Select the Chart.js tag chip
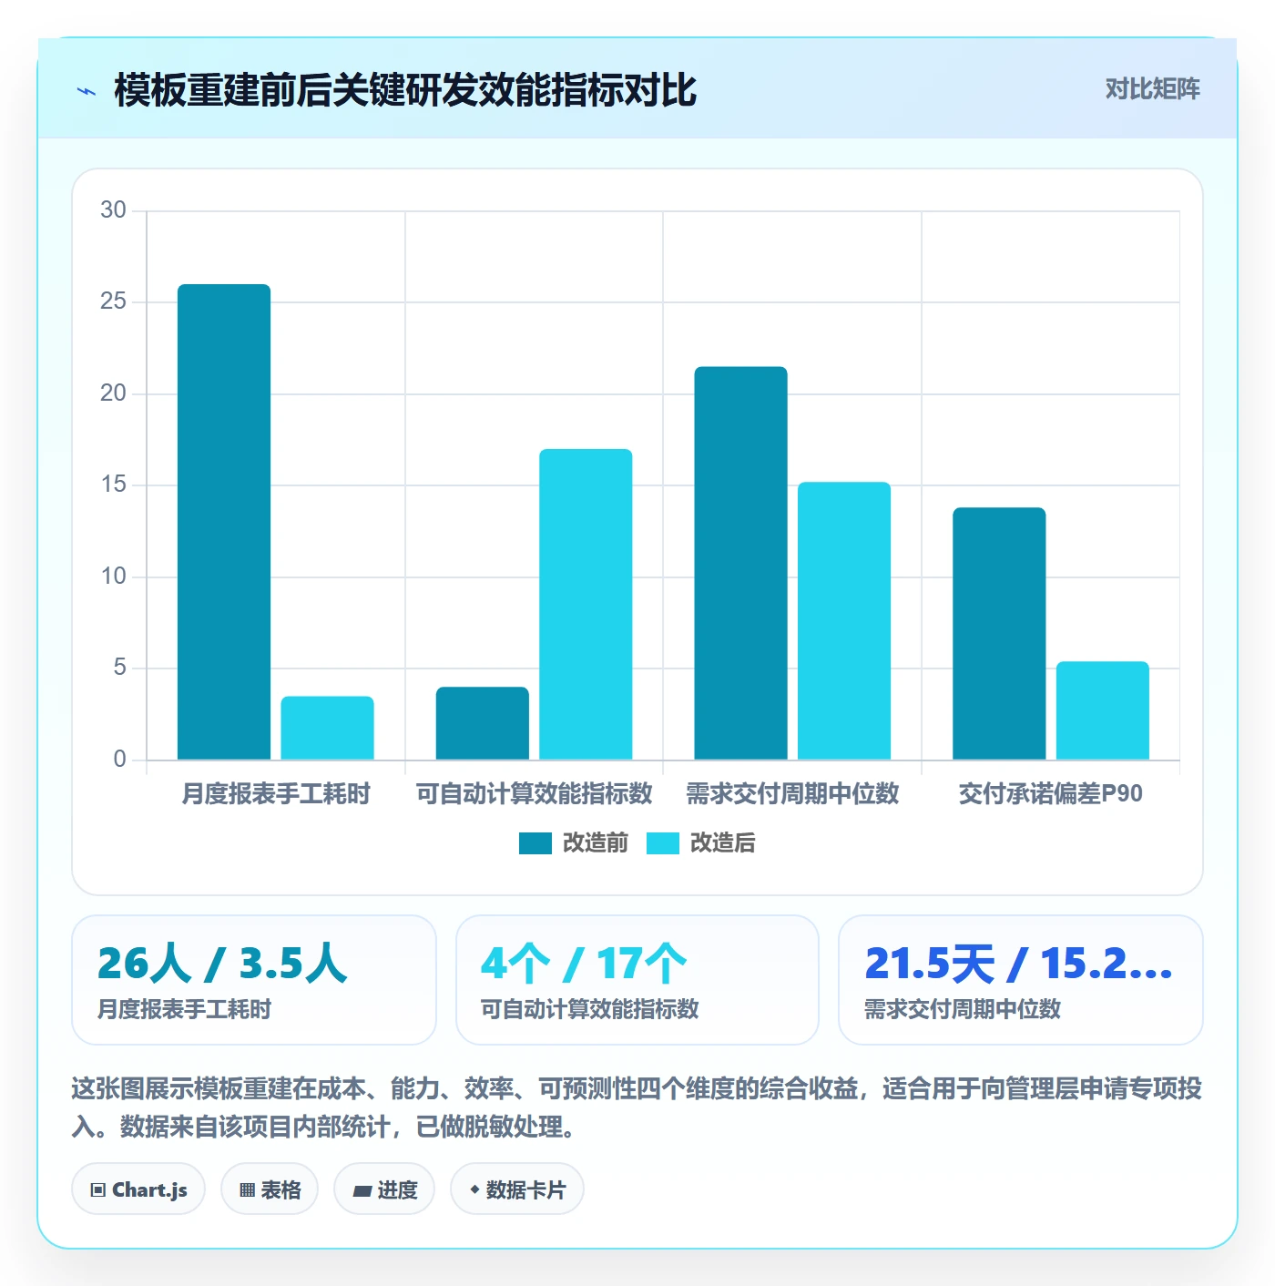This screenshot has height=1286, width=1275. point(138,1189)
